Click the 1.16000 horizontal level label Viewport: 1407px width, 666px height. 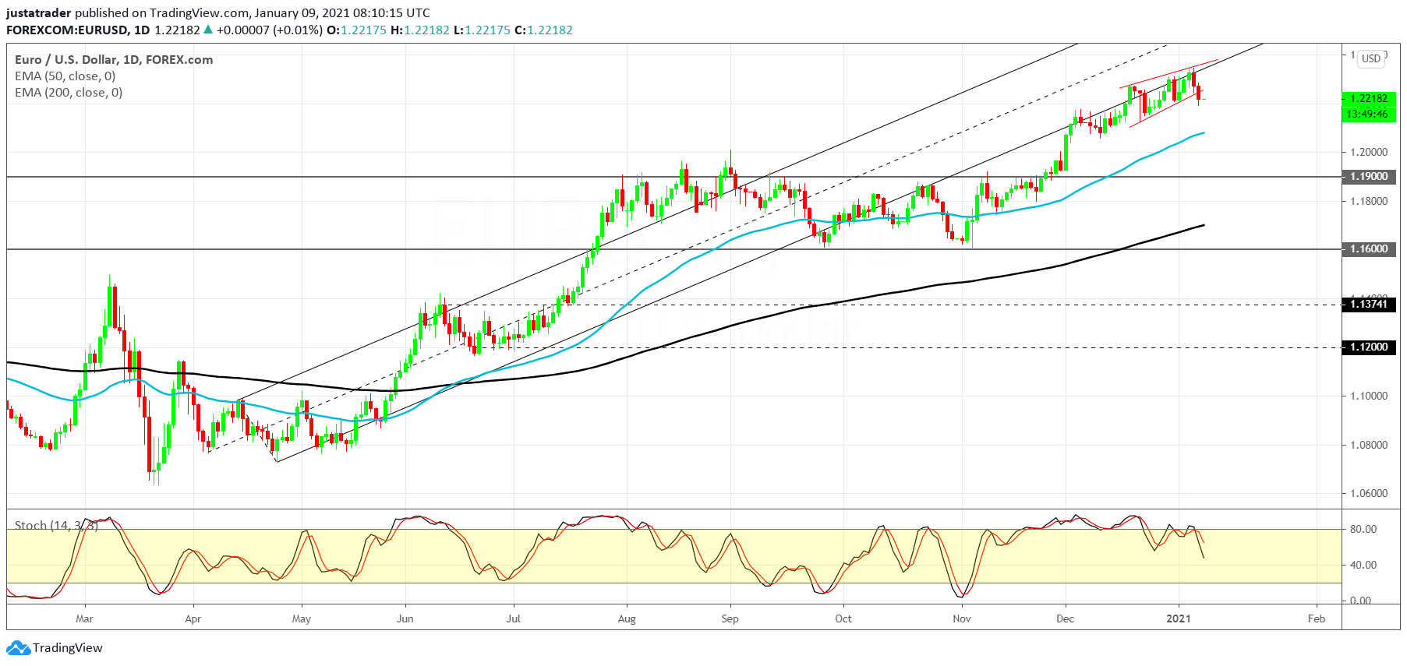1369,249
